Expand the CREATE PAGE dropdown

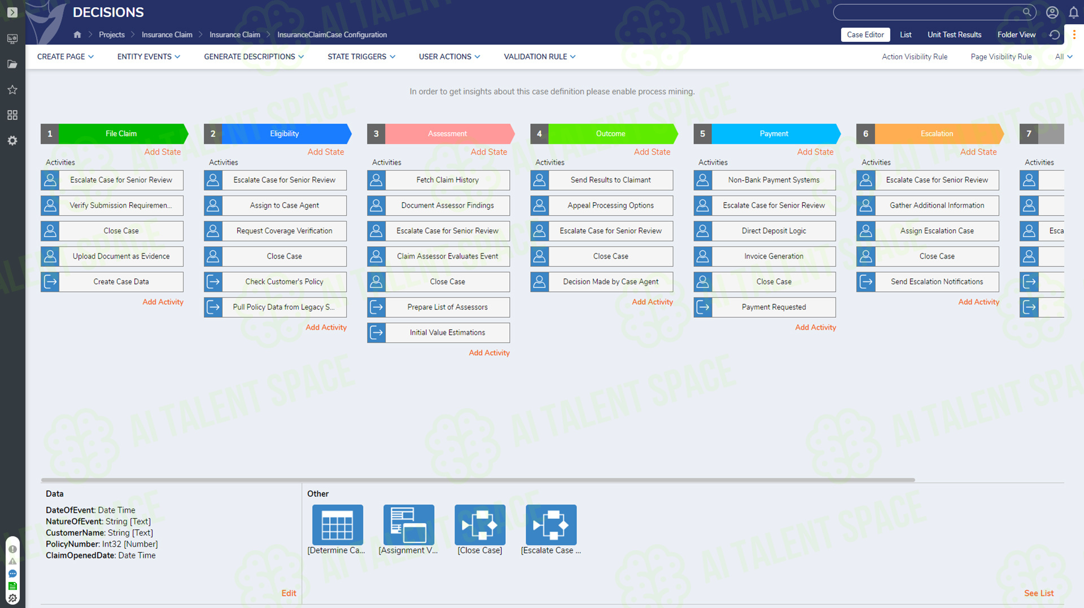click(x=65, y=57)
